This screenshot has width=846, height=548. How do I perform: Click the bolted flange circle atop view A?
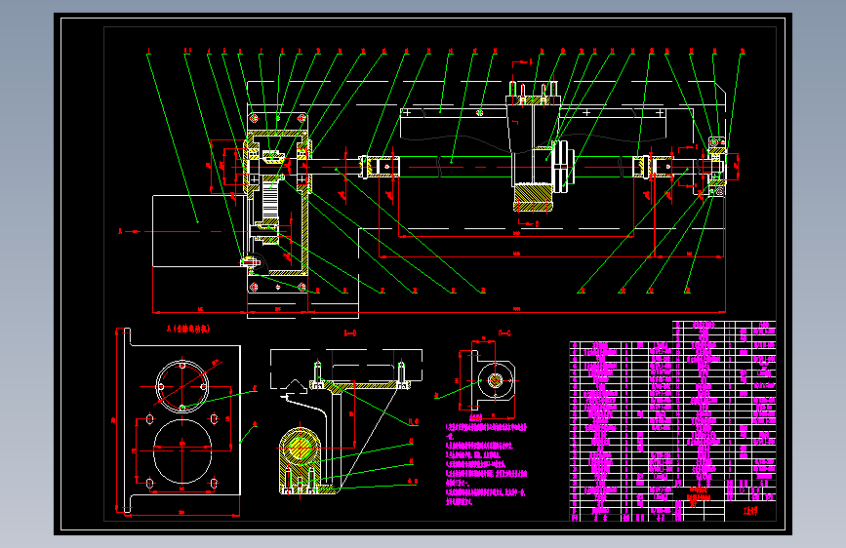click(x=182, y=386)
